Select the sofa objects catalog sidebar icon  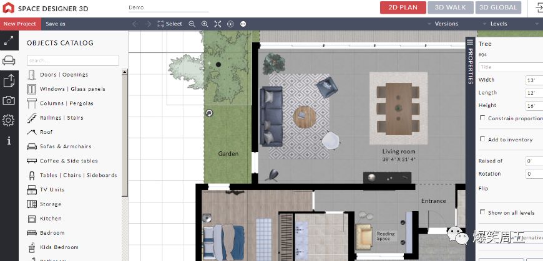pos(9,60)
